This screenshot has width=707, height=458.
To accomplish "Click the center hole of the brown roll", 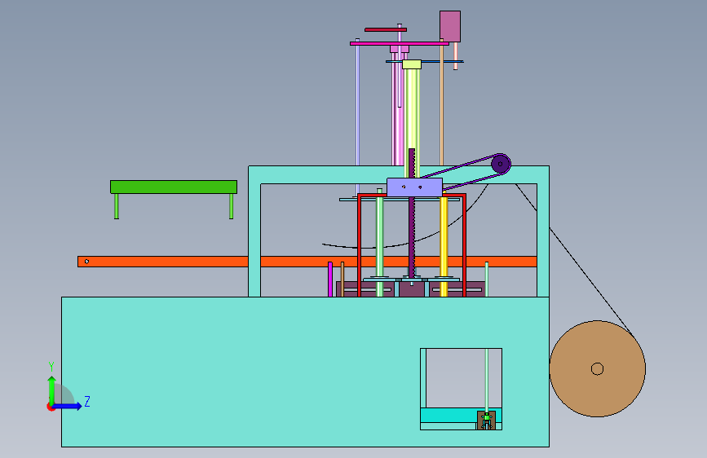I will coord(598,368).
